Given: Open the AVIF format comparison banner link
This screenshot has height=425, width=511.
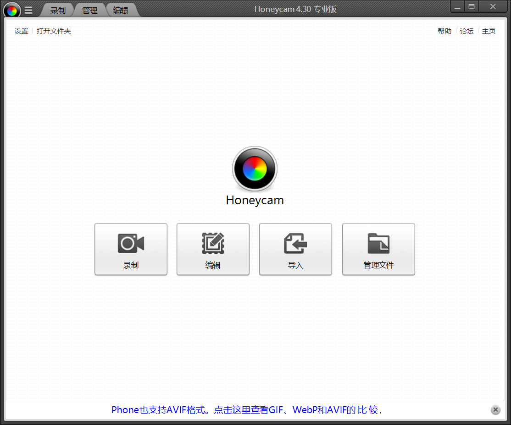Looking at the screenshot, I should click(x=246, y=410).
